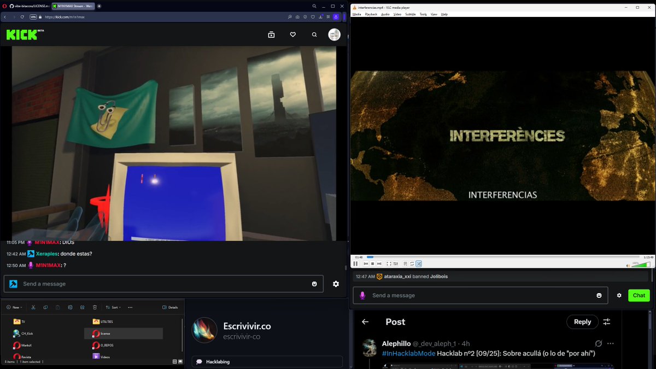Seek in the VLC progress bar
Image resolution: width=656 pixels, height=369 pixels.
click(503, 257)
